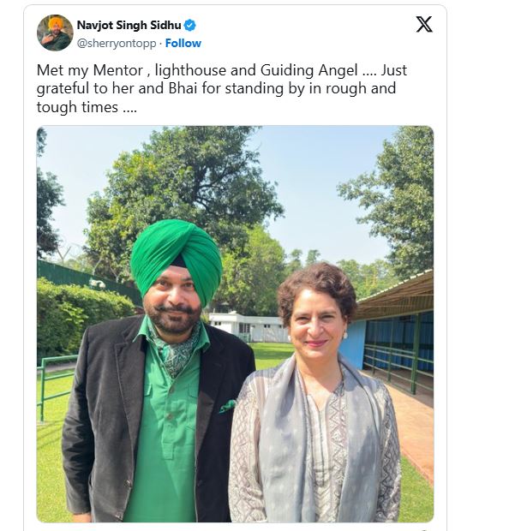Screen dimensions: 509x531
Task: Open the tweet text about Mentor and lighthouse
Action: 222,89
